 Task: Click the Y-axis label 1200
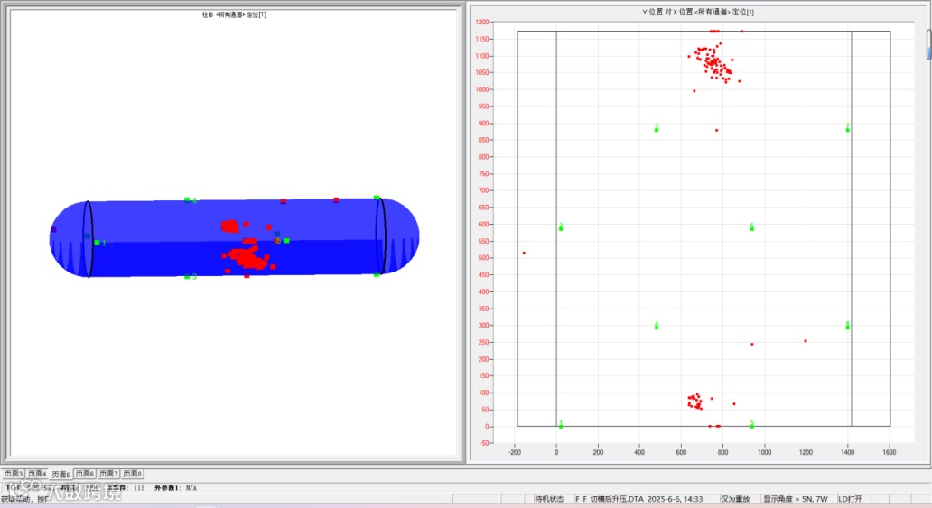pos(482,23)
